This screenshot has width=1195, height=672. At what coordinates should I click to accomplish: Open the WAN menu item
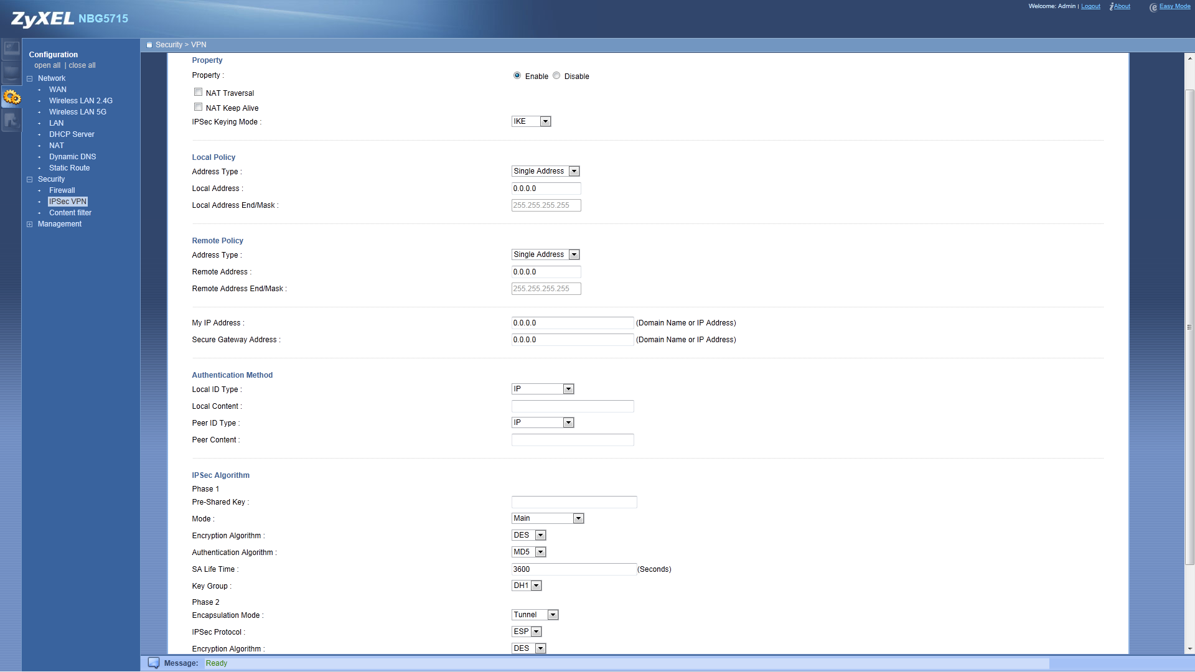pos(57,90)
